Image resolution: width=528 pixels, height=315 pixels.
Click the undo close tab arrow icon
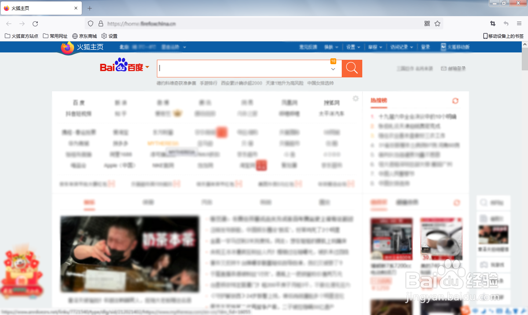tap(506, 23)
